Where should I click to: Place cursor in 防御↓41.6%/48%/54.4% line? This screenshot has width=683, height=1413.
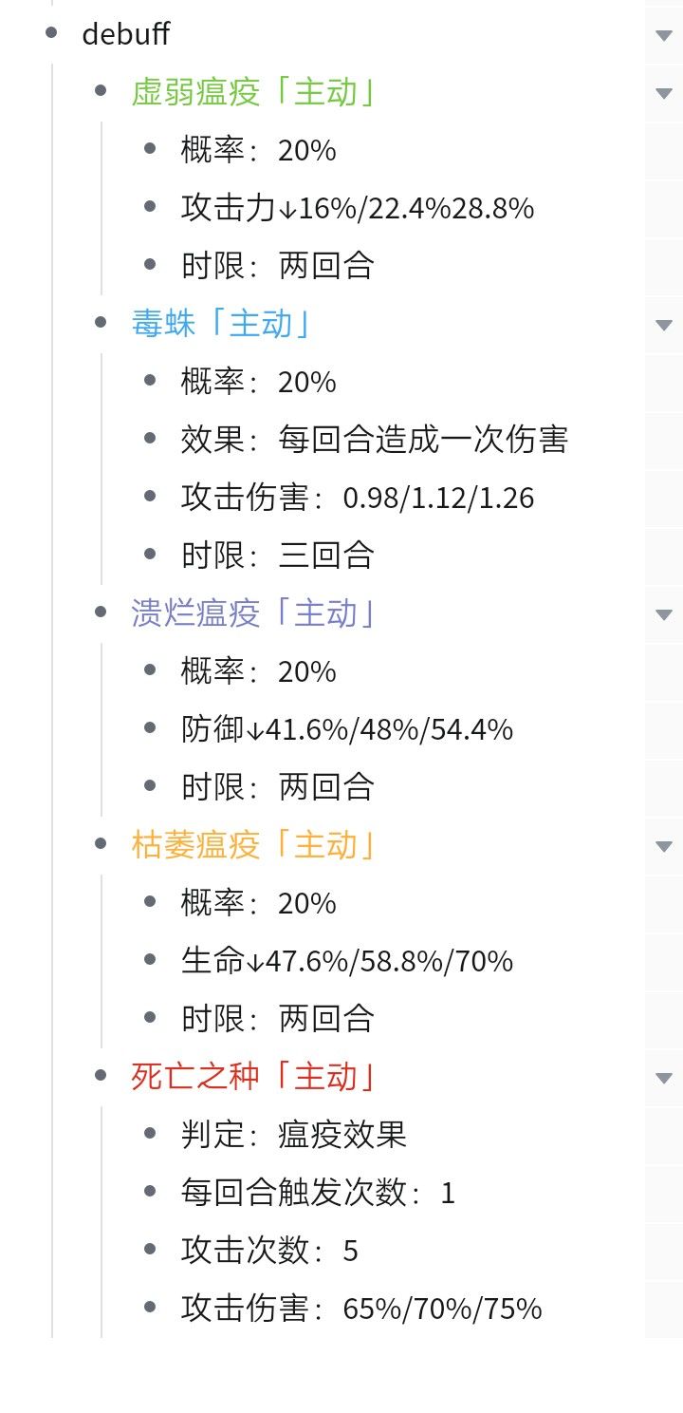pos(347,730)
